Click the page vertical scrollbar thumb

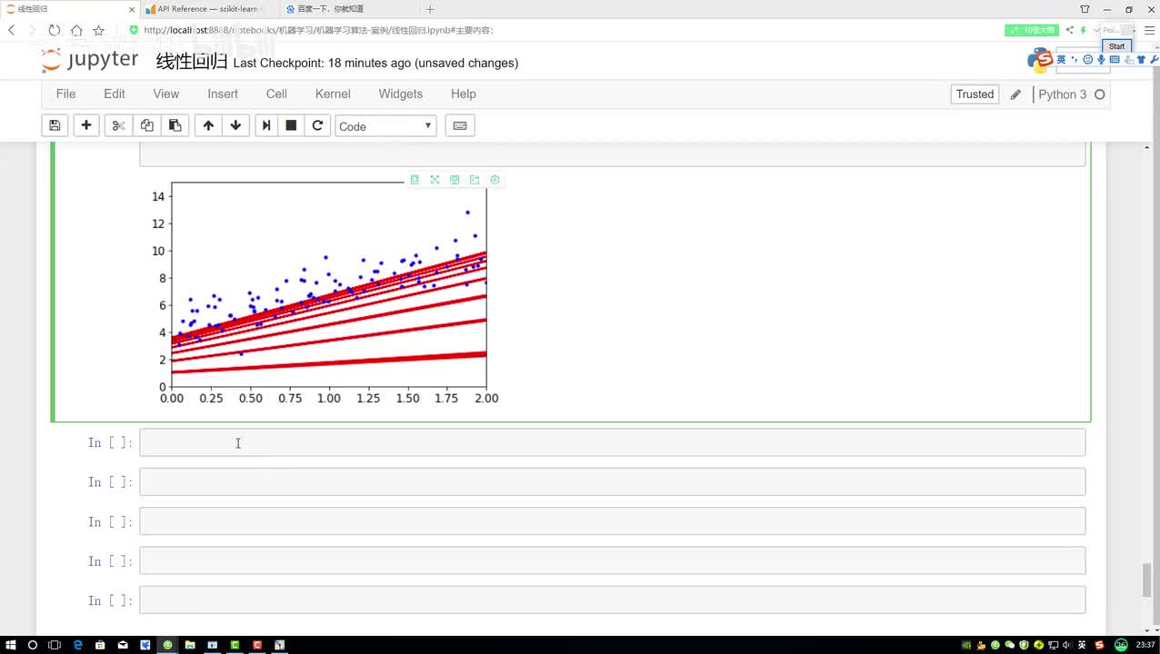(x=1147, y=581)
